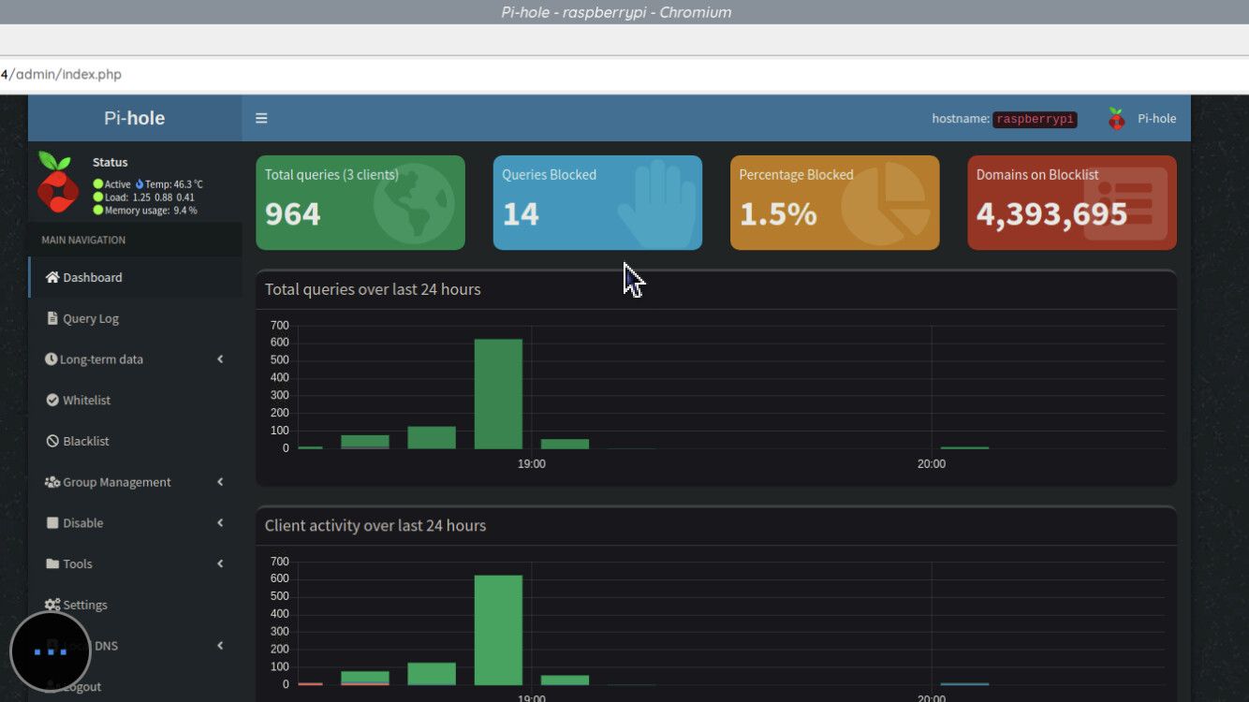Click the Long-term data clock icon
This screenshot has height=702, width=1249.
pyautogui.click(x=51, y=359)
